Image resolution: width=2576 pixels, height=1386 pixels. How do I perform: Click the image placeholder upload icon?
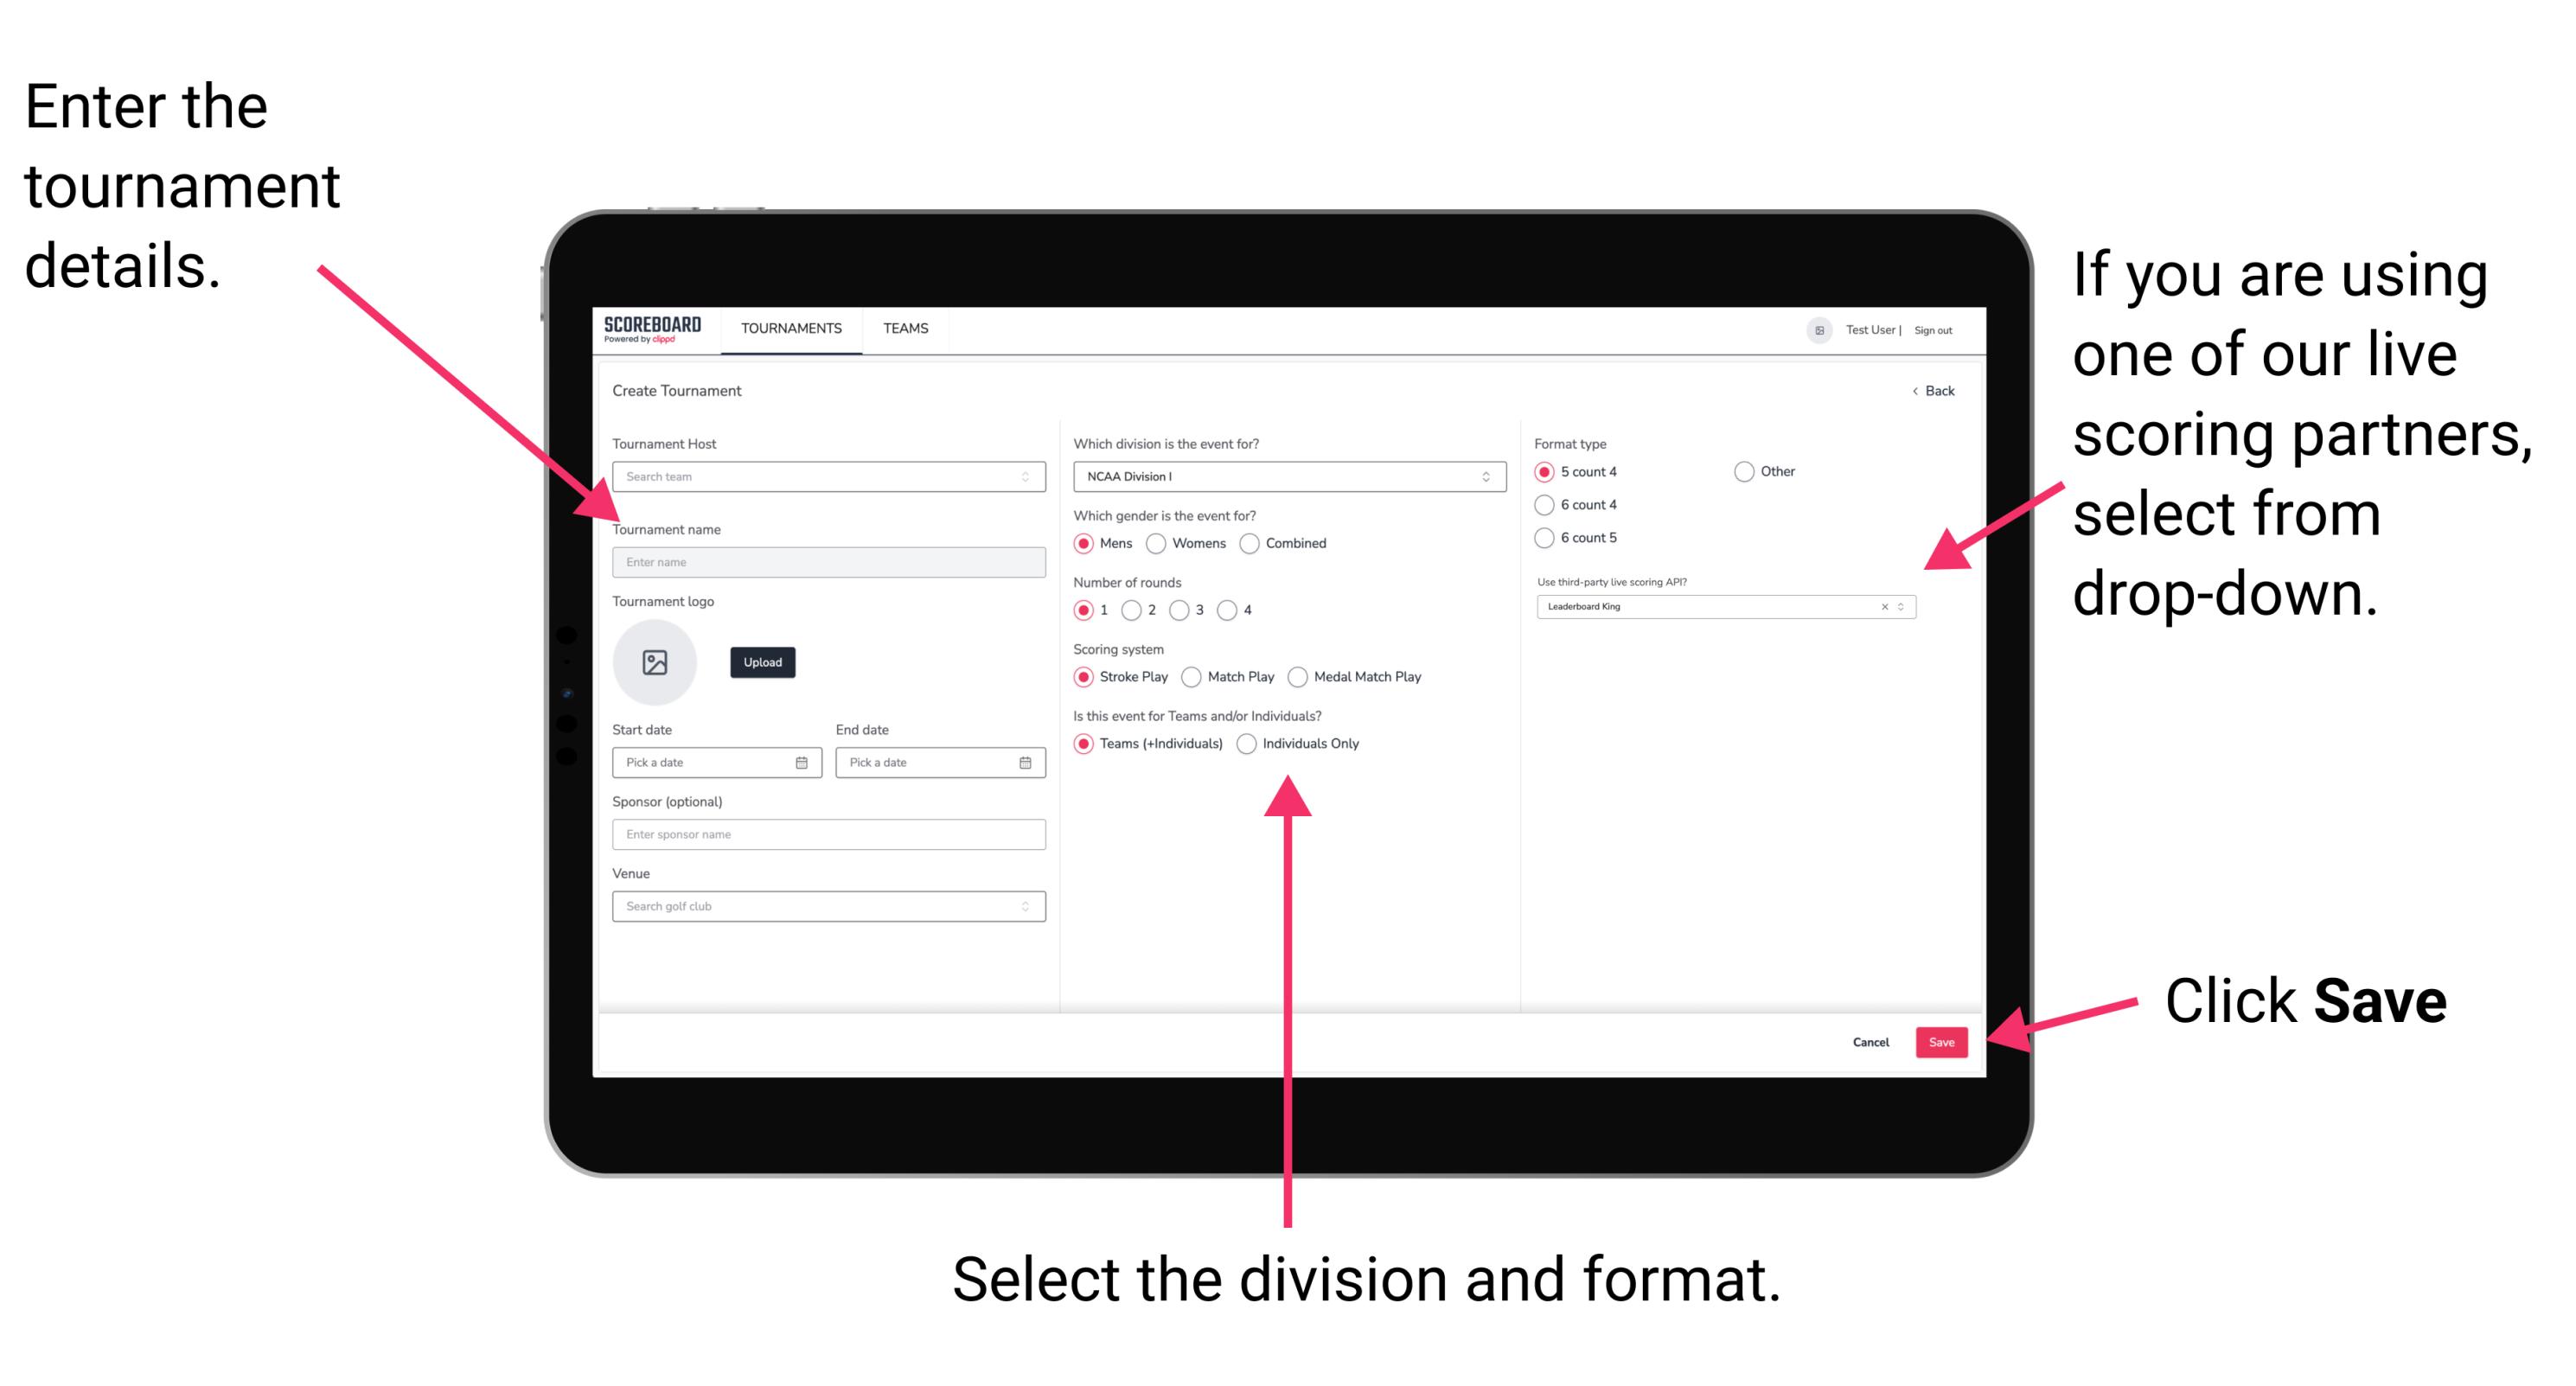point(655,661)
